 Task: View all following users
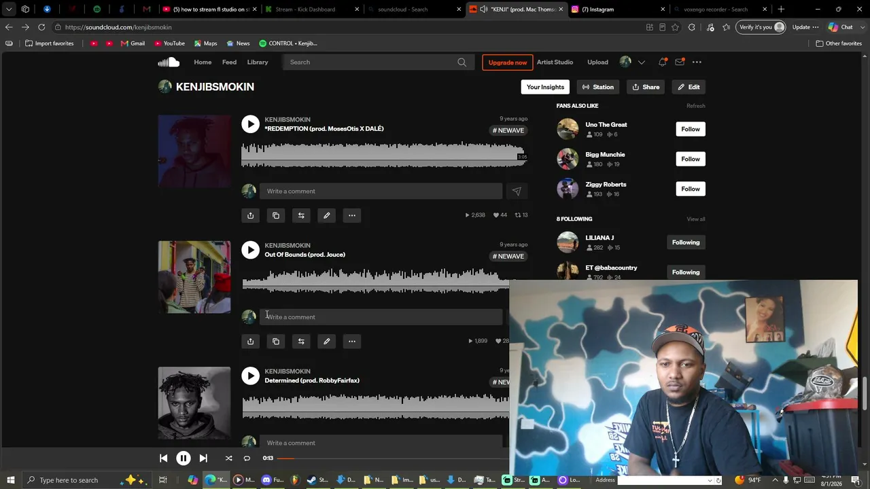(696, 219)
